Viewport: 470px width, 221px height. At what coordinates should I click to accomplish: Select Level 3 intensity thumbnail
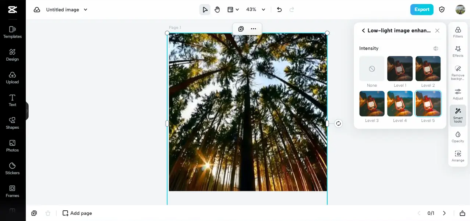coord(372,104)
